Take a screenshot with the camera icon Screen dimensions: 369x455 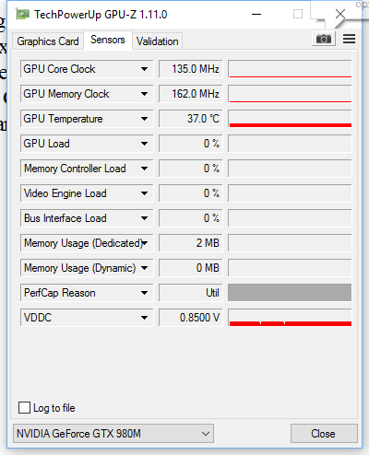(x=324, y=39)
